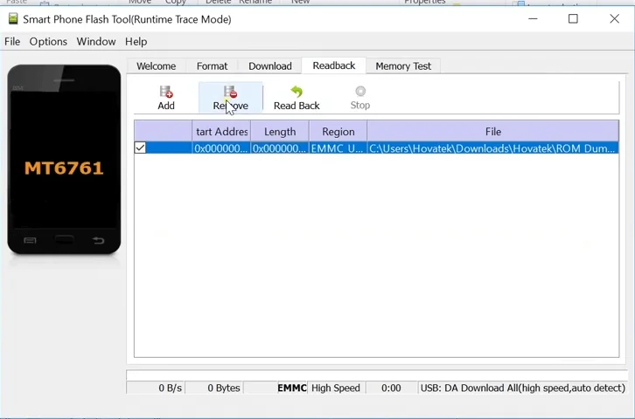Select the ROM Dump file path cell
This screenshot has width=635, height=419.
pos(492,148)
